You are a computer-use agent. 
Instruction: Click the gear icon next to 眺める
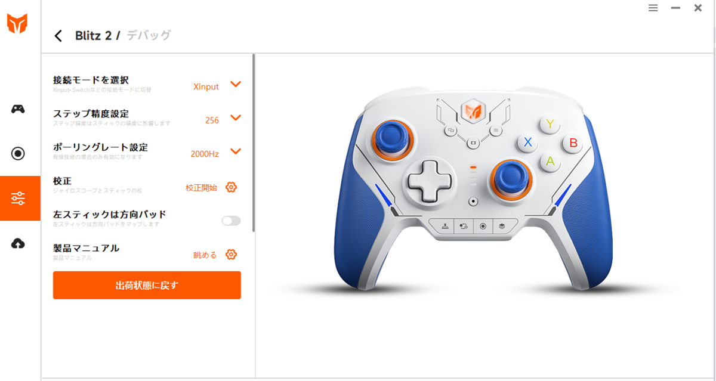coord(232,255)
